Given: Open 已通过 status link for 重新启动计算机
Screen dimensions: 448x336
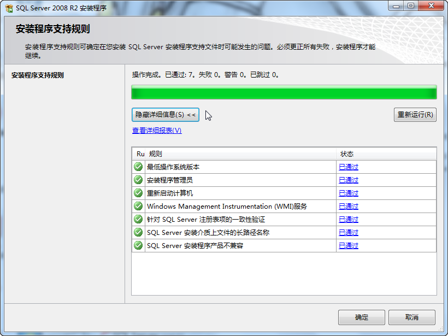Looking at the screenshot, I should pyautogui.click(x=348, y=193).
